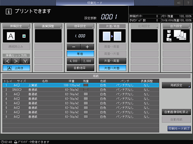The height and width of the screenshot is (144, 193).
Task: Click 表裏調整 column header
Action: pos(147,81)
